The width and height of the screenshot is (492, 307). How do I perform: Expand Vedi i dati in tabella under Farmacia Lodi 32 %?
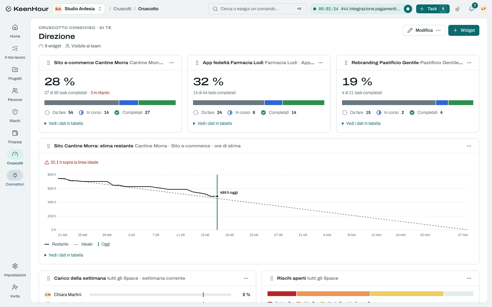[x=212, y=123]
